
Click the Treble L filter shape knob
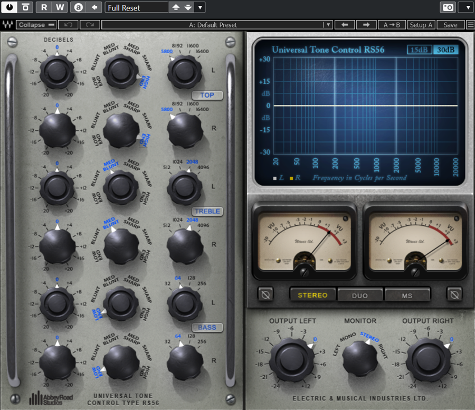click(x=121, y=187)
